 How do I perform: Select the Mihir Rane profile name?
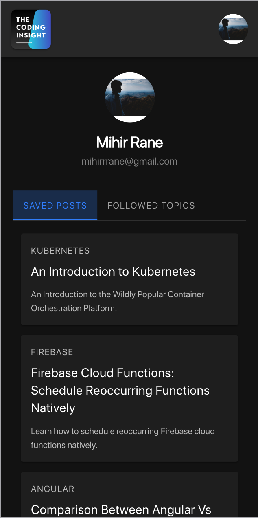130,143
